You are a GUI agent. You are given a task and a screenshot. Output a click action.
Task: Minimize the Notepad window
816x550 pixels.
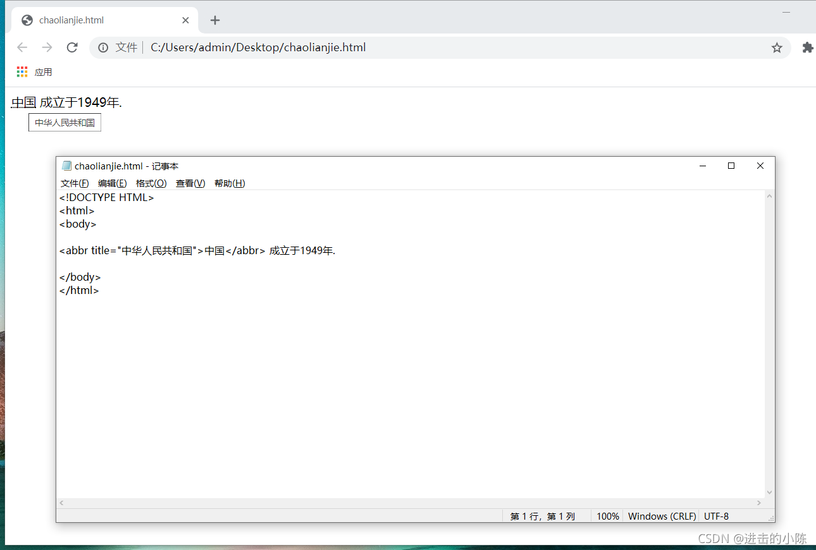(x=703, y=166)
